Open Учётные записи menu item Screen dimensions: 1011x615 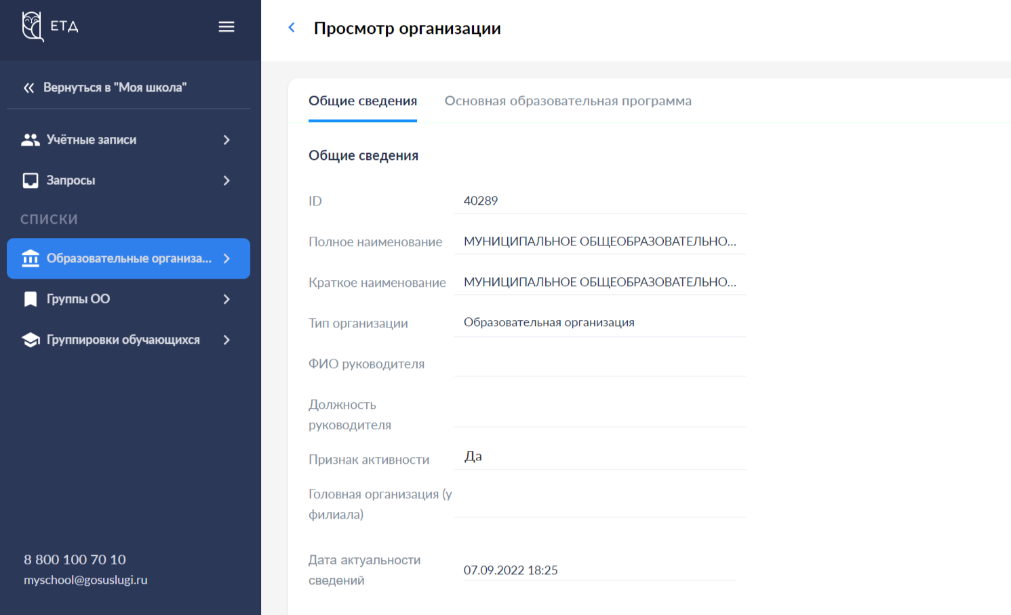(x=128, y=140)
